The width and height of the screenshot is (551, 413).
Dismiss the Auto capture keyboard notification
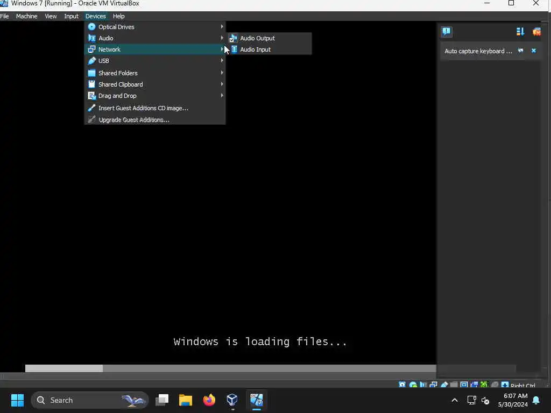[533, 51]
